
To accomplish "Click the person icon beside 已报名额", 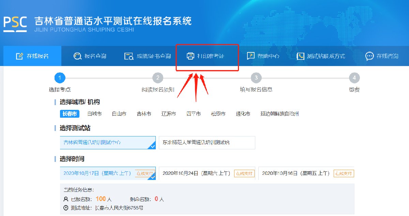I will tap(66, 199).
